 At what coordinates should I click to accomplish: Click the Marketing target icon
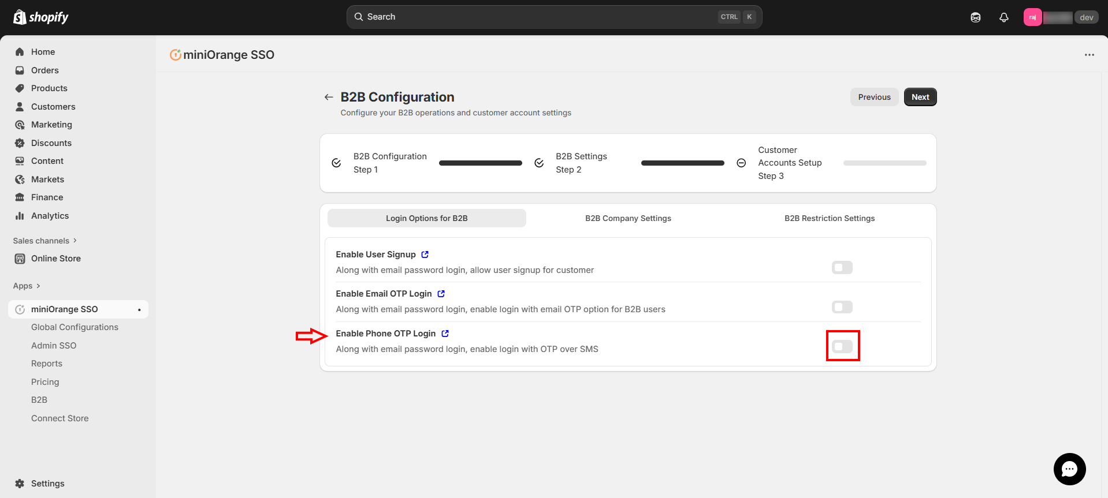coord(20,125)
